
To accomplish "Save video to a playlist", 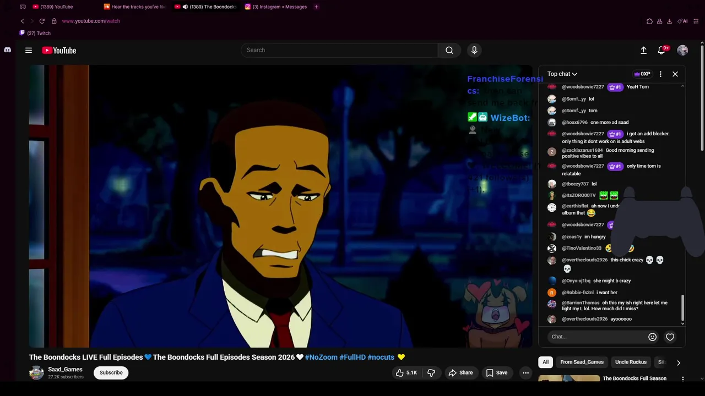I will 496,373.
